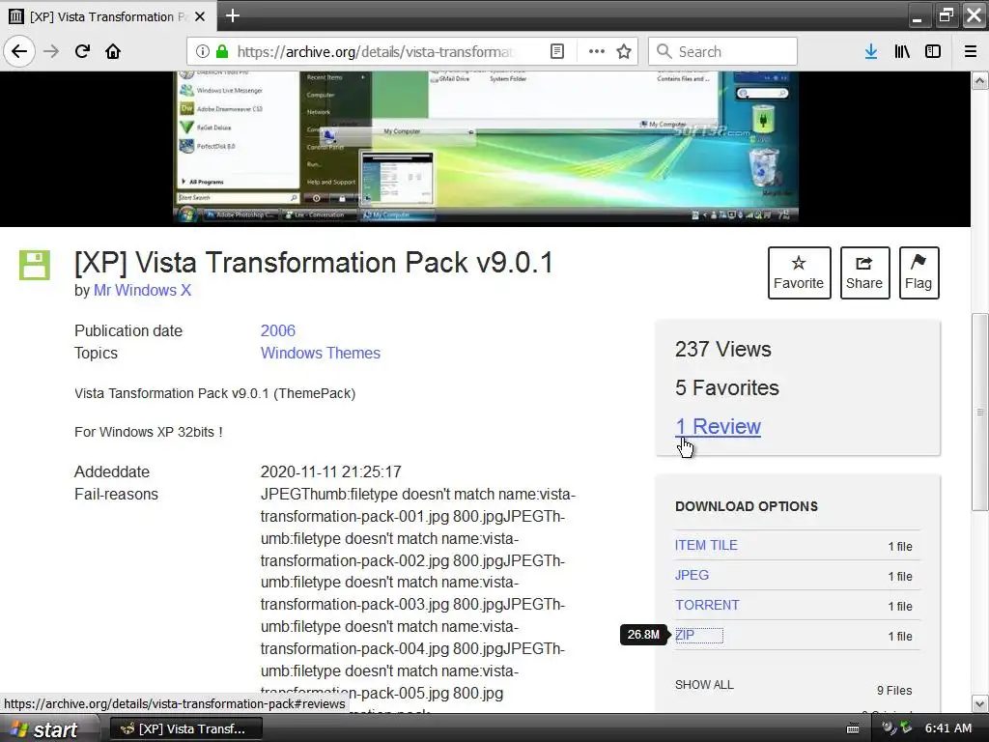Close the Vista Transformation tab
Screen dimensions: 989x742
click(200, 16)
